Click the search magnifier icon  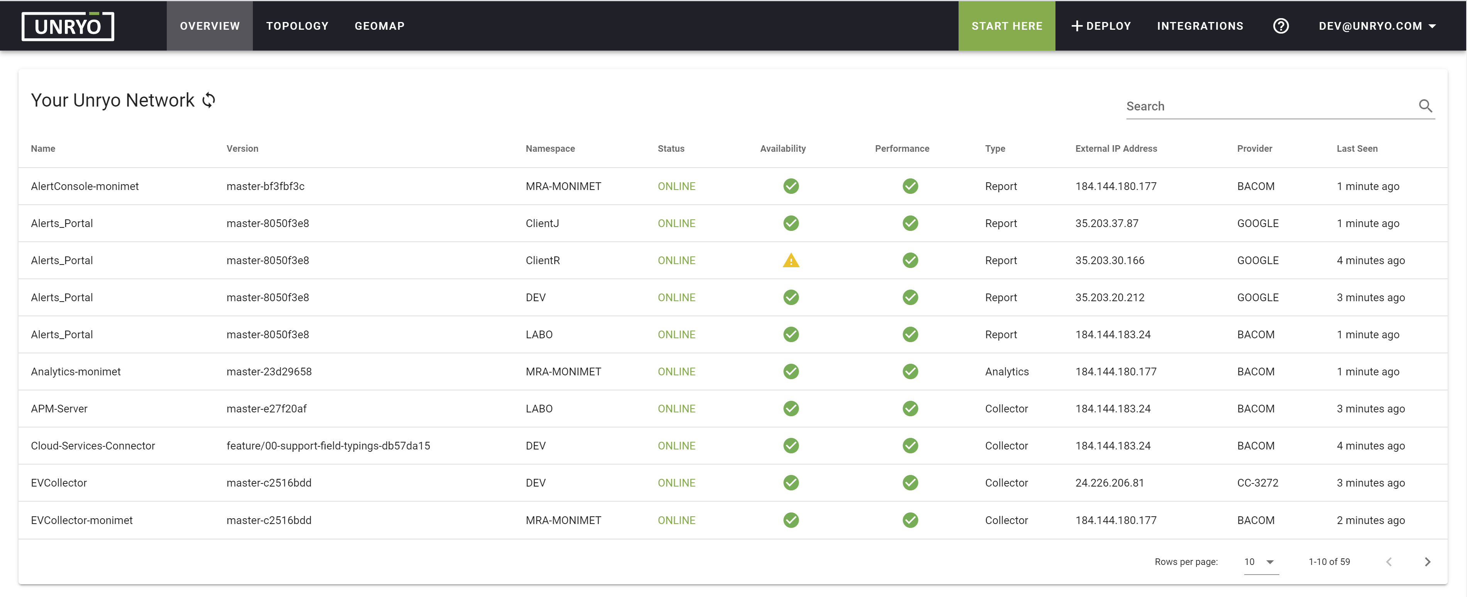tap(1425, 106)
